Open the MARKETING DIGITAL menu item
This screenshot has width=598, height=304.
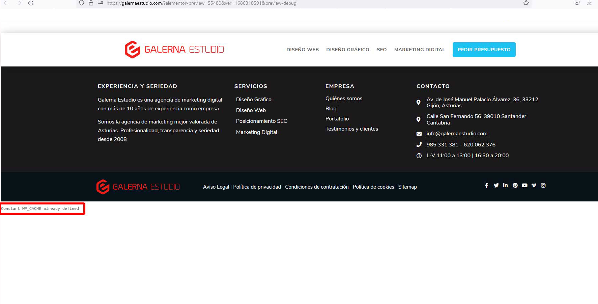420,50
